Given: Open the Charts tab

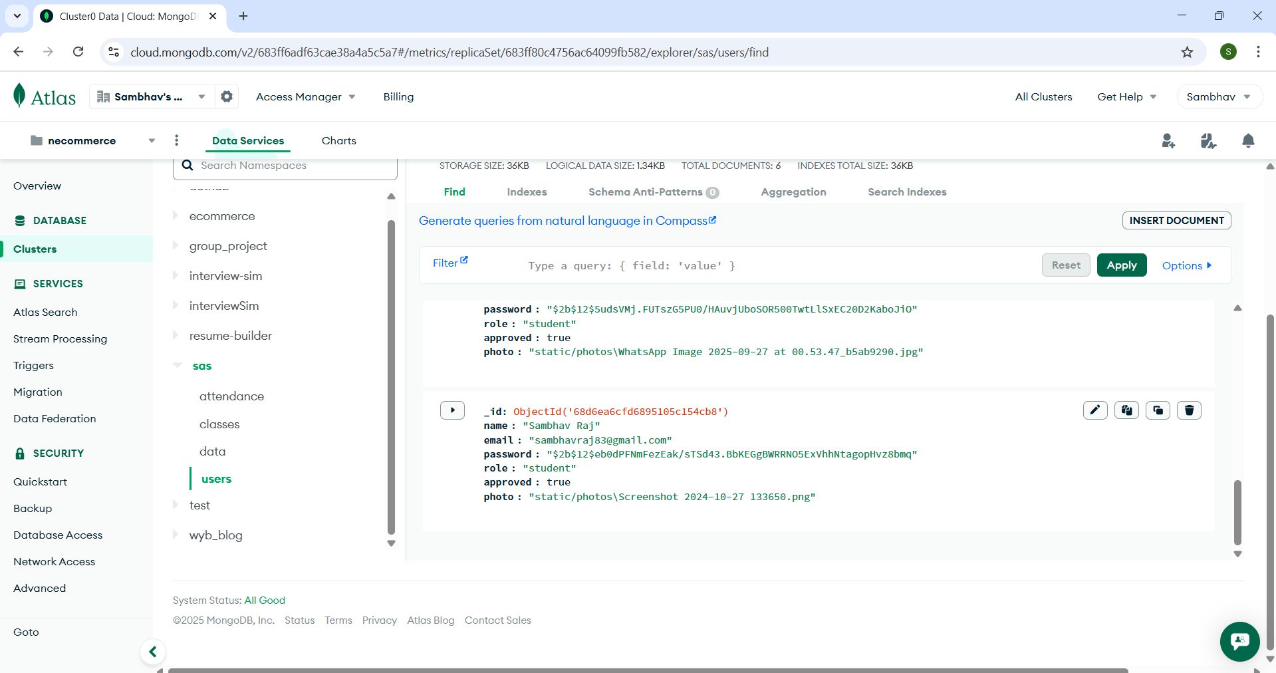Looking at the screenshot, I should tap(338, 141).
